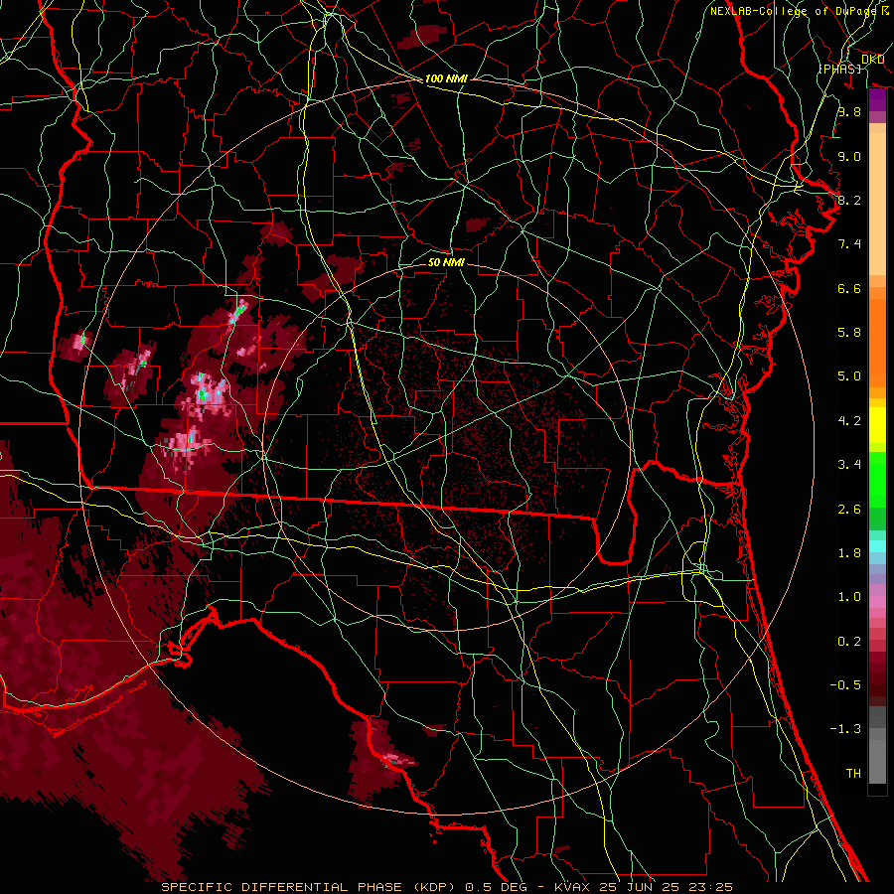Image resolution: width=894 pixels, height=894 pixels.
Task: Click the [PHAS] label above the color scale
Action: [x=839, y=69]
